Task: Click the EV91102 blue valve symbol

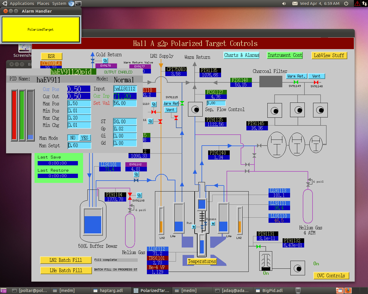Action: pyautogui.click(x=136, y=180)
